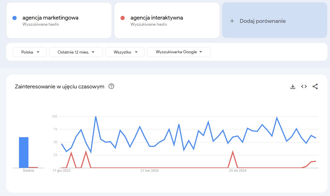This screenshot has width=330, height=196.
Task: Share the interest over time chart
Action: pos(315,86)
